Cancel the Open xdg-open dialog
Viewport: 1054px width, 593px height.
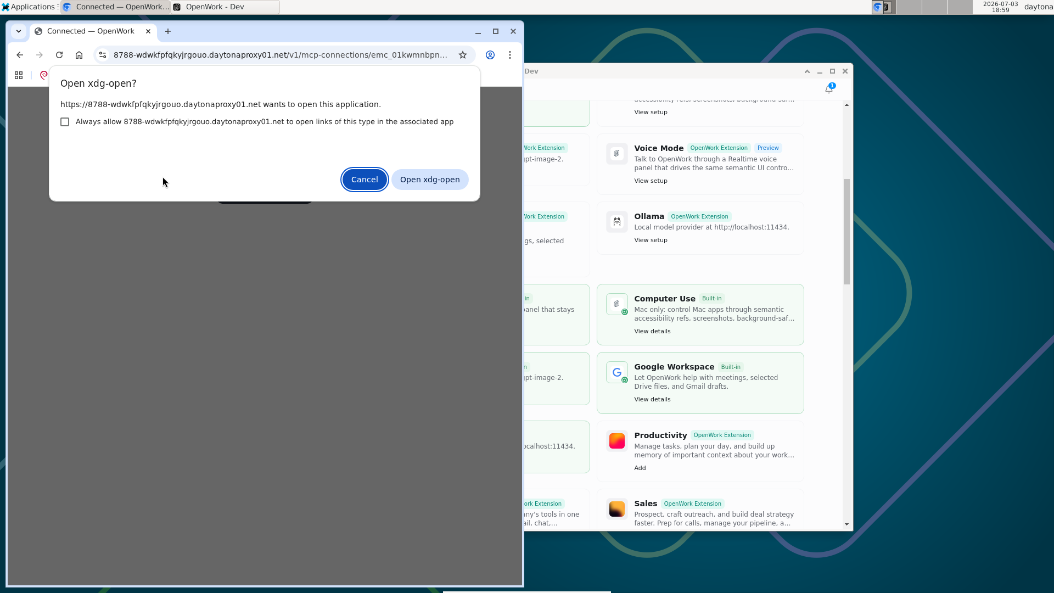(365, 180)
